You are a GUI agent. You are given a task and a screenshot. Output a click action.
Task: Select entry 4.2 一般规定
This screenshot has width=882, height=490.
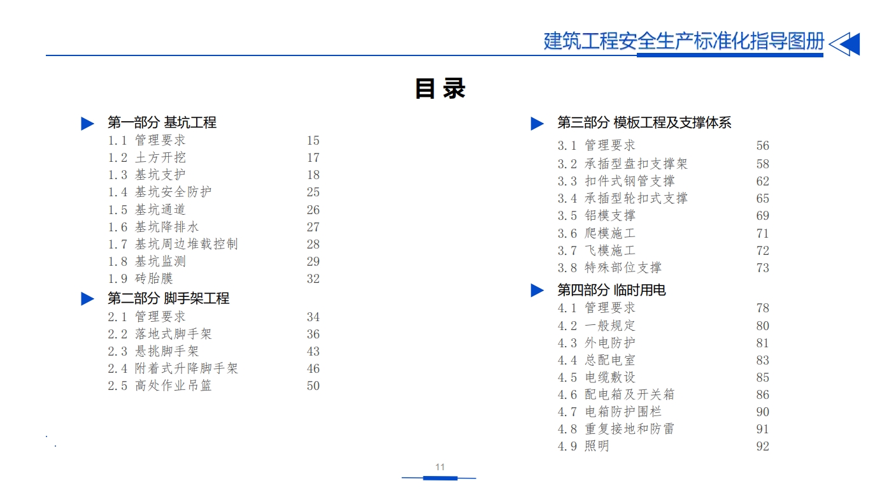597,326
